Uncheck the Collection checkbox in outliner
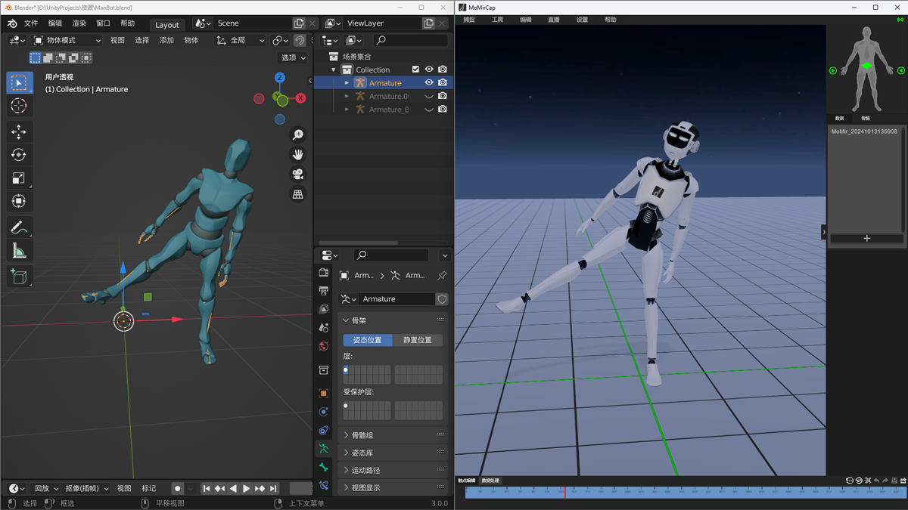Screen dimensions: 908x510 point(415,69)
